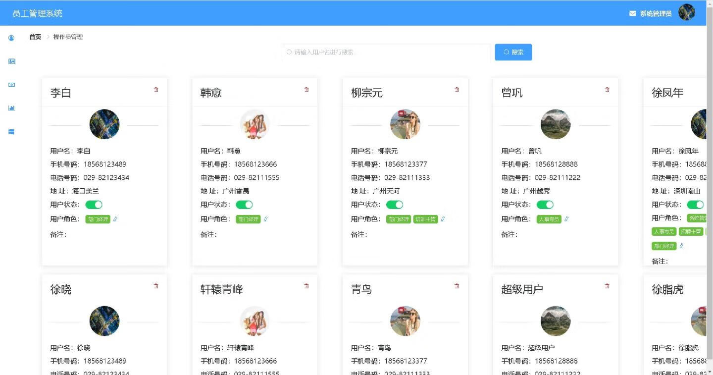Click the mobile number 18568123666 on 韩愈's card
713x375 pixels.
(x=255, y=164)
